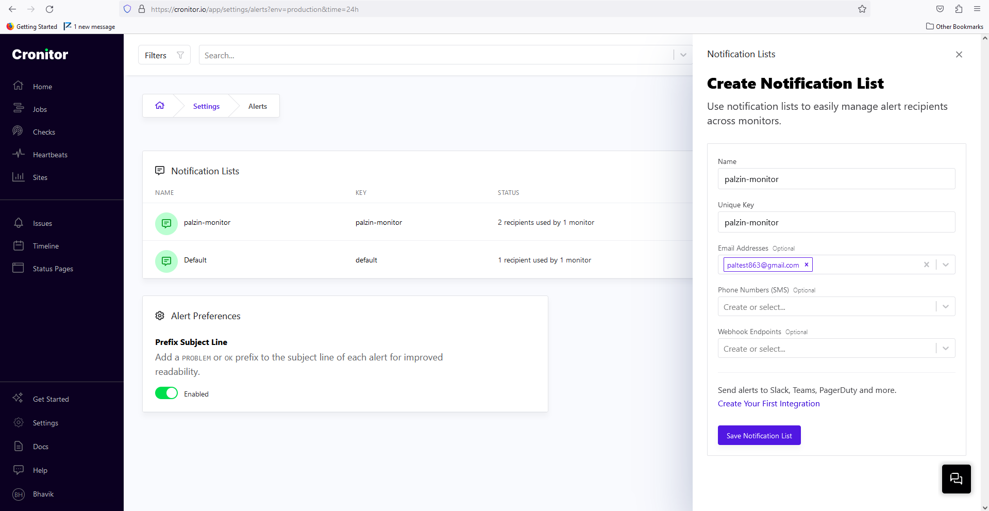Expand the search bar dropdown chevron

683,55
